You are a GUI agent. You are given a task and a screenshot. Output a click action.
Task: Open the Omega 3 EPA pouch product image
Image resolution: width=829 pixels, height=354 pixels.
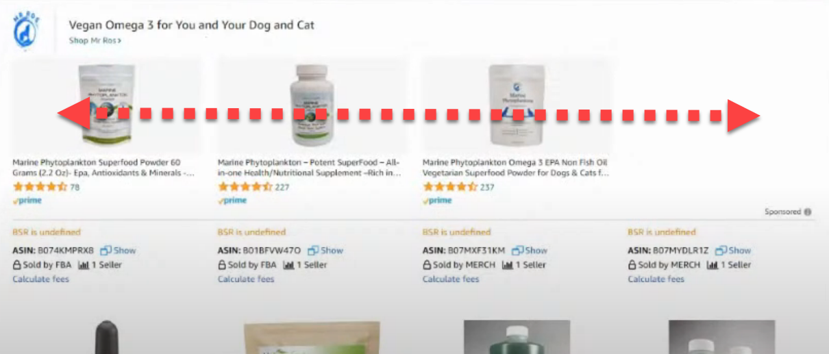click(x=516, y=105)
